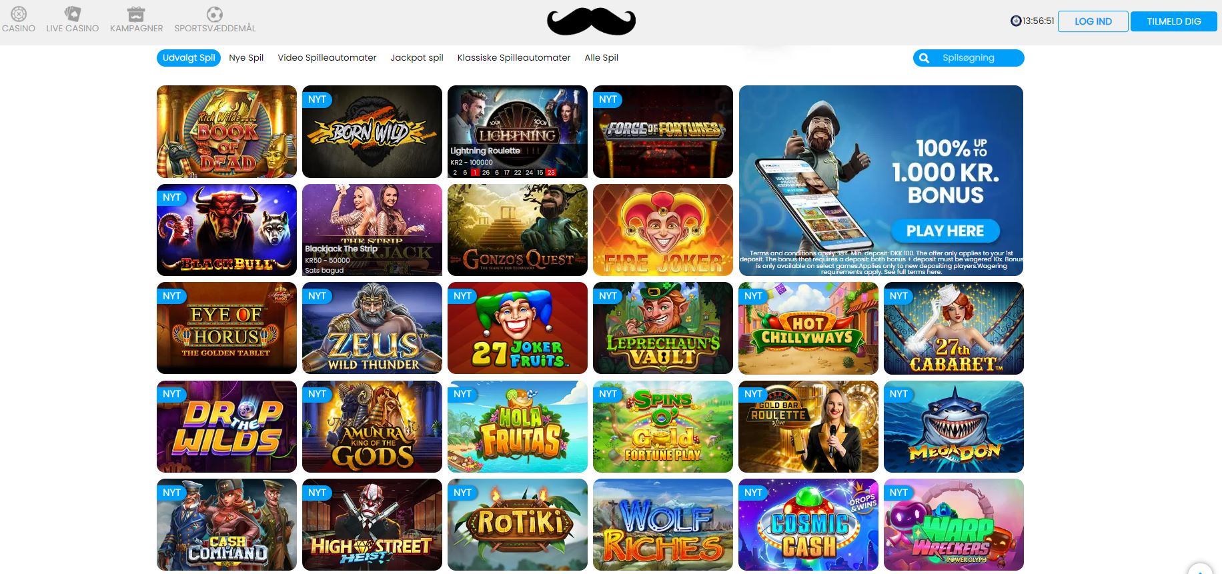Open Video Spilleautomater category

point(327,58)
